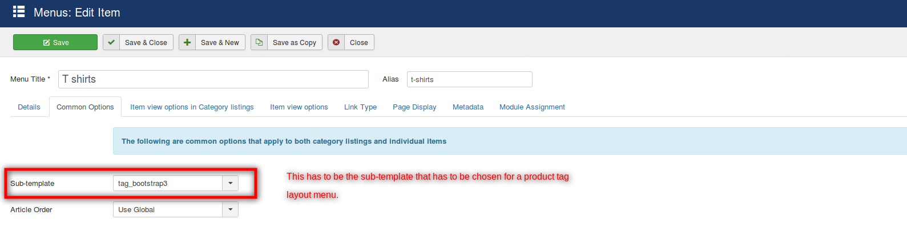Switch to the Metadata tab

pos(468,107)
